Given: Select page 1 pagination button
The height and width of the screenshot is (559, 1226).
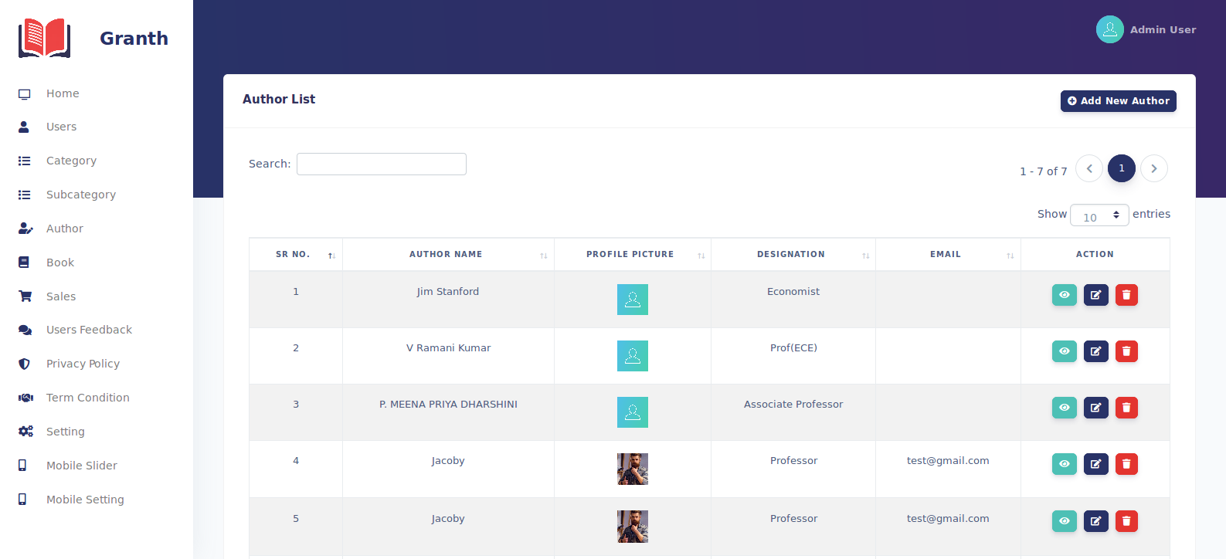Looking at the screenshot, I should 1121,168.
